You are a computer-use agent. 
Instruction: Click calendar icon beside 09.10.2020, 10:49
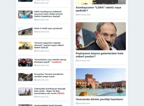pos(35,32)
